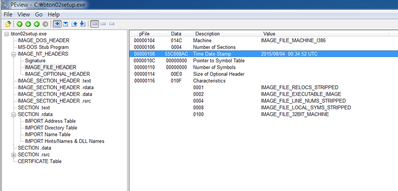The image size is (398, 191).
Task: Click the IMAGE_FILE_MACHINE_I386 value
Action: point(293,40)
